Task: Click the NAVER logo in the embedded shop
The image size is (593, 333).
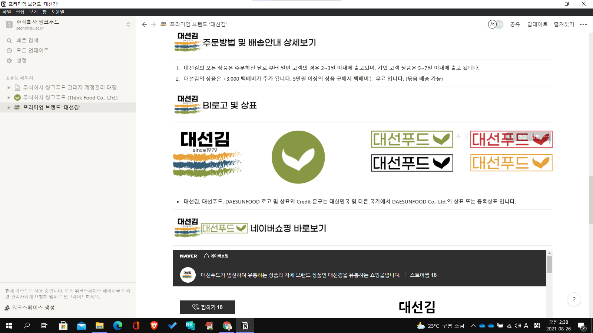Action: [x=188, y=256]
